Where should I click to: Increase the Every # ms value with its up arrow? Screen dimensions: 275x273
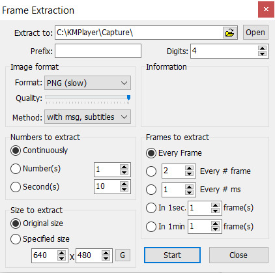click(190, 187)
